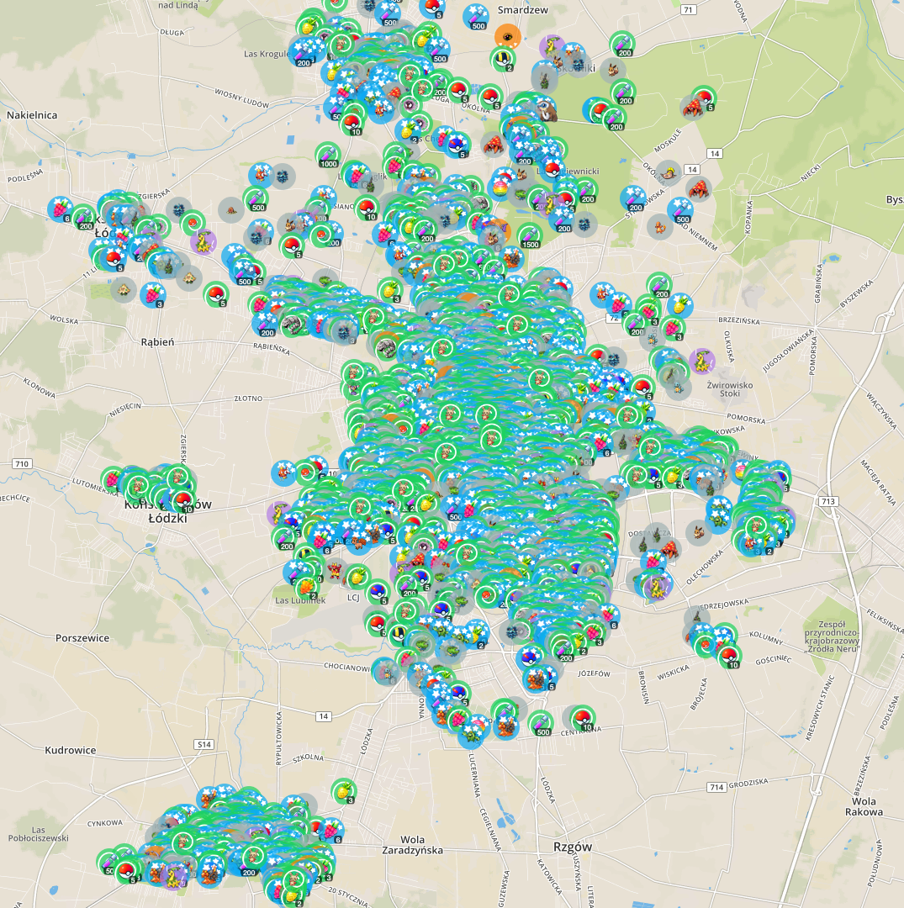Select the Pinap Berry marker above the BRZEZIŃSKA road label
Viewport: 904px width, 908px height.
tap(679, 304)
